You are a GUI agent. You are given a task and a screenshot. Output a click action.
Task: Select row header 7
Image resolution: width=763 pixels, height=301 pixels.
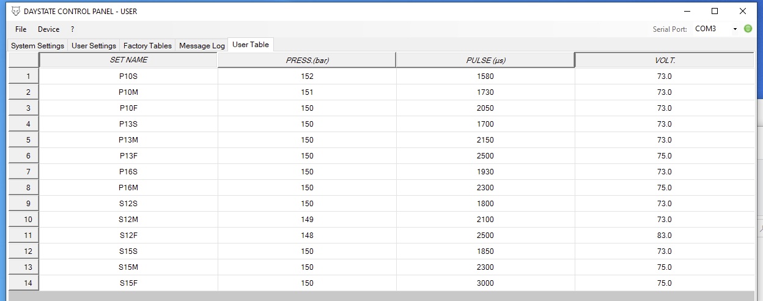(x=24, y=172)
